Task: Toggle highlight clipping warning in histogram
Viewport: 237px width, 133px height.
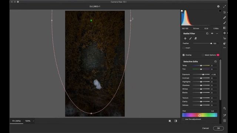Action: 220,11
